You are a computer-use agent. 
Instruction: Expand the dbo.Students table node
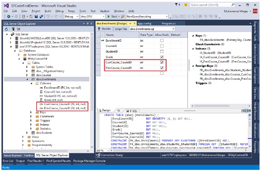coord(27,133)
